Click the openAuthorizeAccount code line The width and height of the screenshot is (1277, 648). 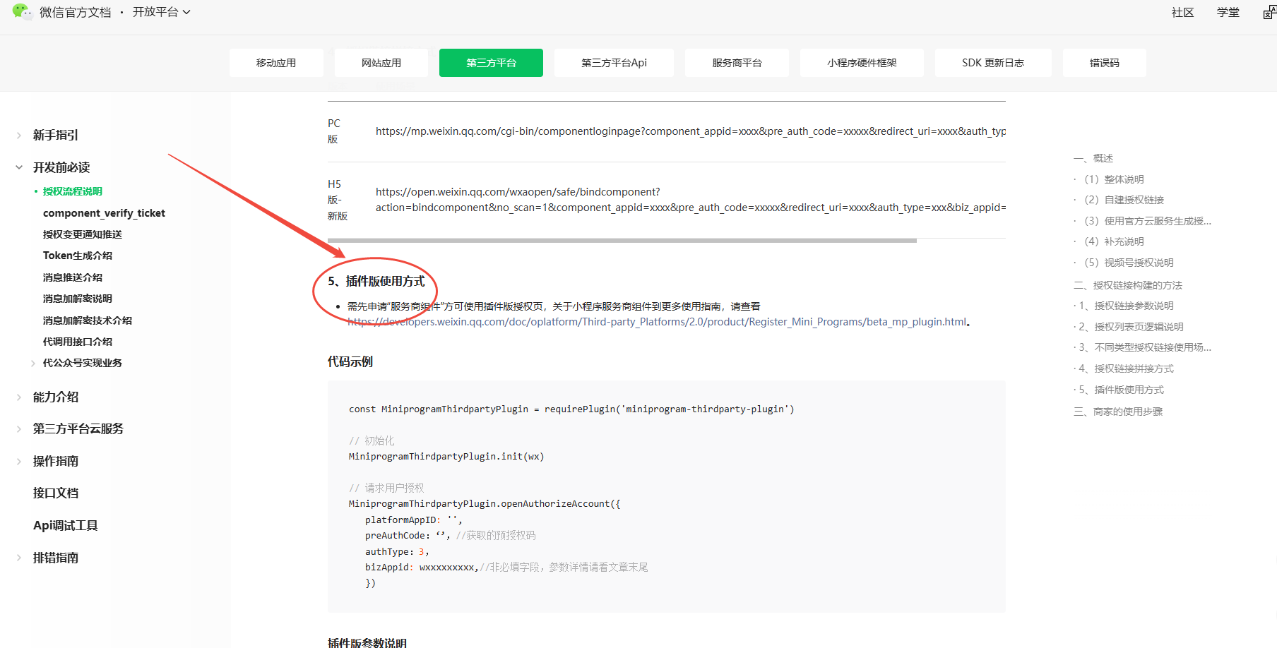coord(485,503)
